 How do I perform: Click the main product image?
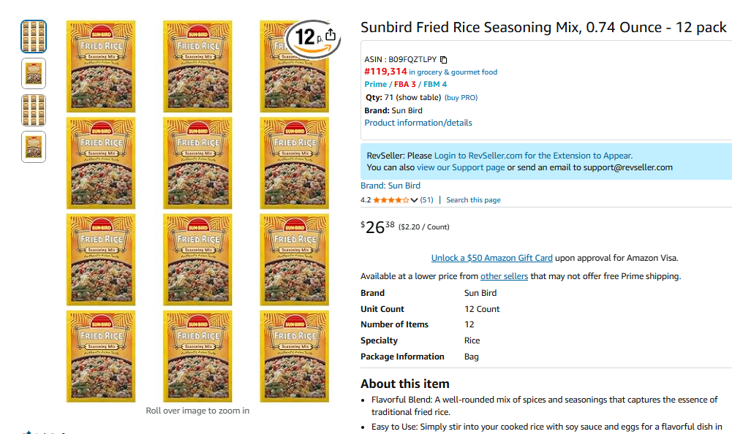pyautogui.click(x=197, y=212)
